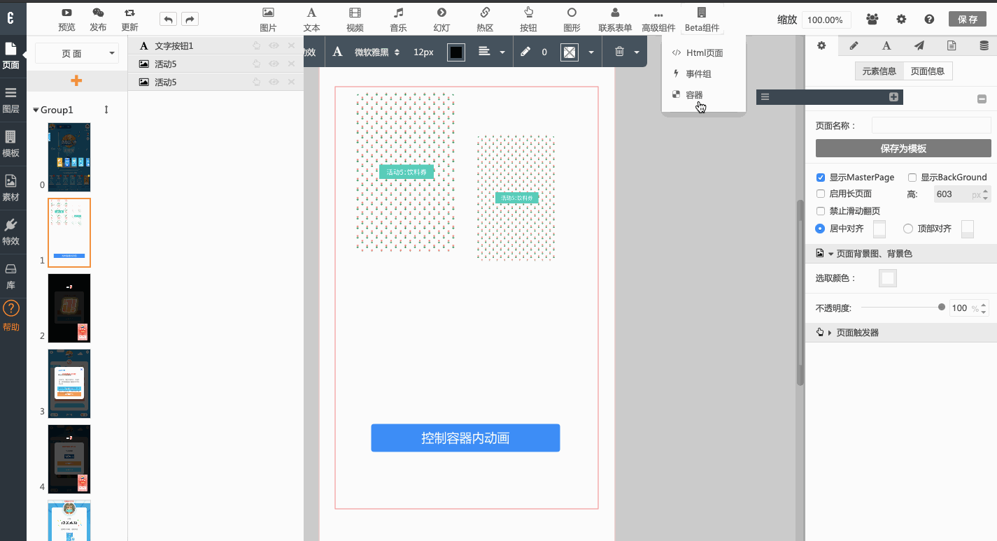Viewport: 997px width, 541px height.
Task: Insert an image with 图片 tool
Action: [268, 13]
